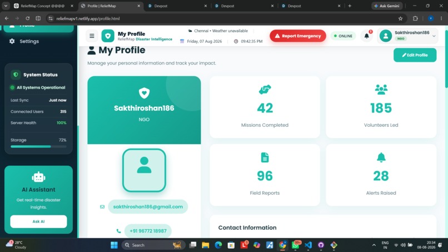Click the weather cloud icon beside Chennai
The image size is (448, 252).
tap(190, 31)
